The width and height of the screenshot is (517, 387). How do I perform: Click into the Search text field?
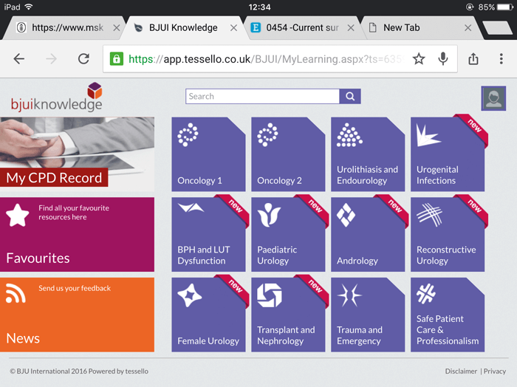tap(262, 97)
